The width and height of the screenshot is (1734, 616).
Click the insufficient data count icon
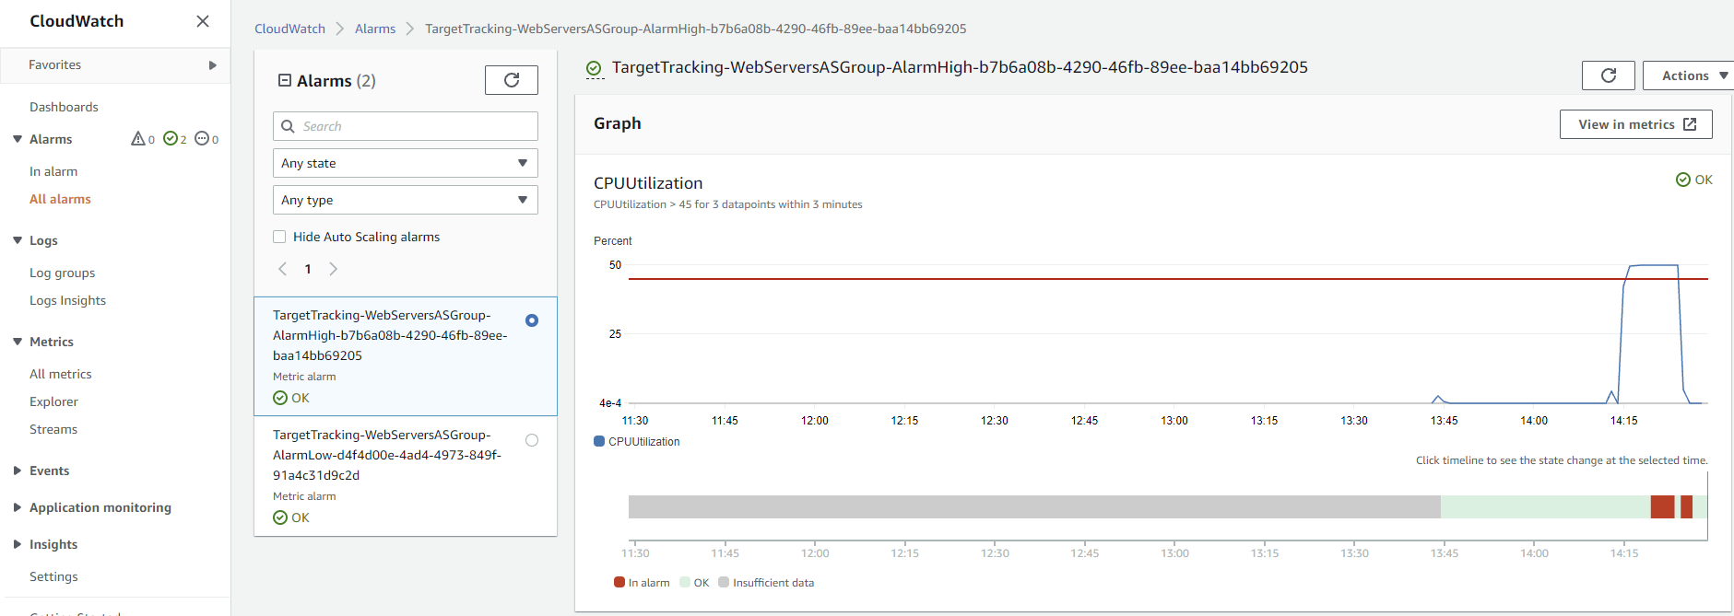[x=202, y=139]
